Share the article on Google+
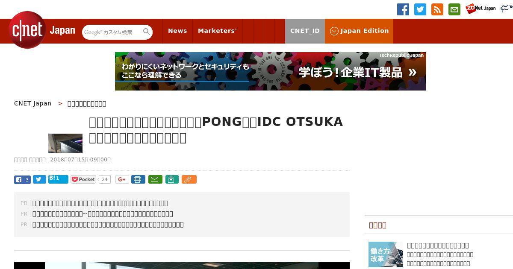This screenshot has width=513, height=269. coord(122,179)
